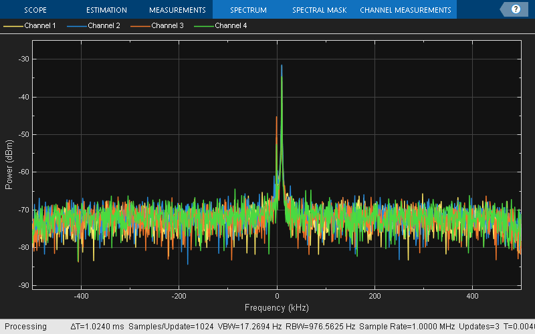535x334 pixels.
Task: Open the help question mark icon
Action: pos(516,9)
